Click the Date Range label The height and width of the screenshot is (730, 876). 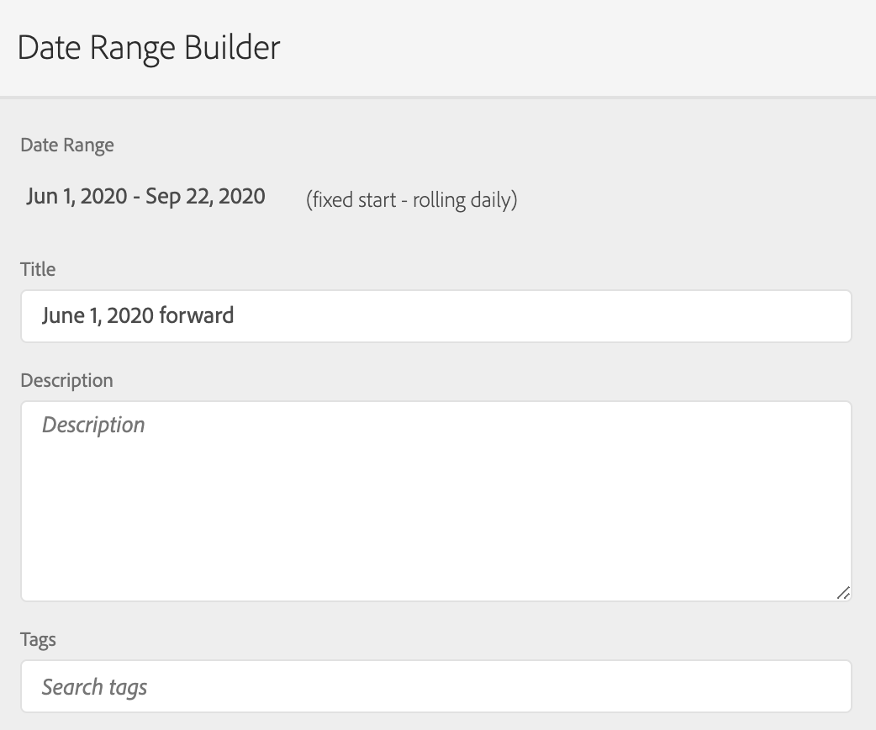pos(67,145)
